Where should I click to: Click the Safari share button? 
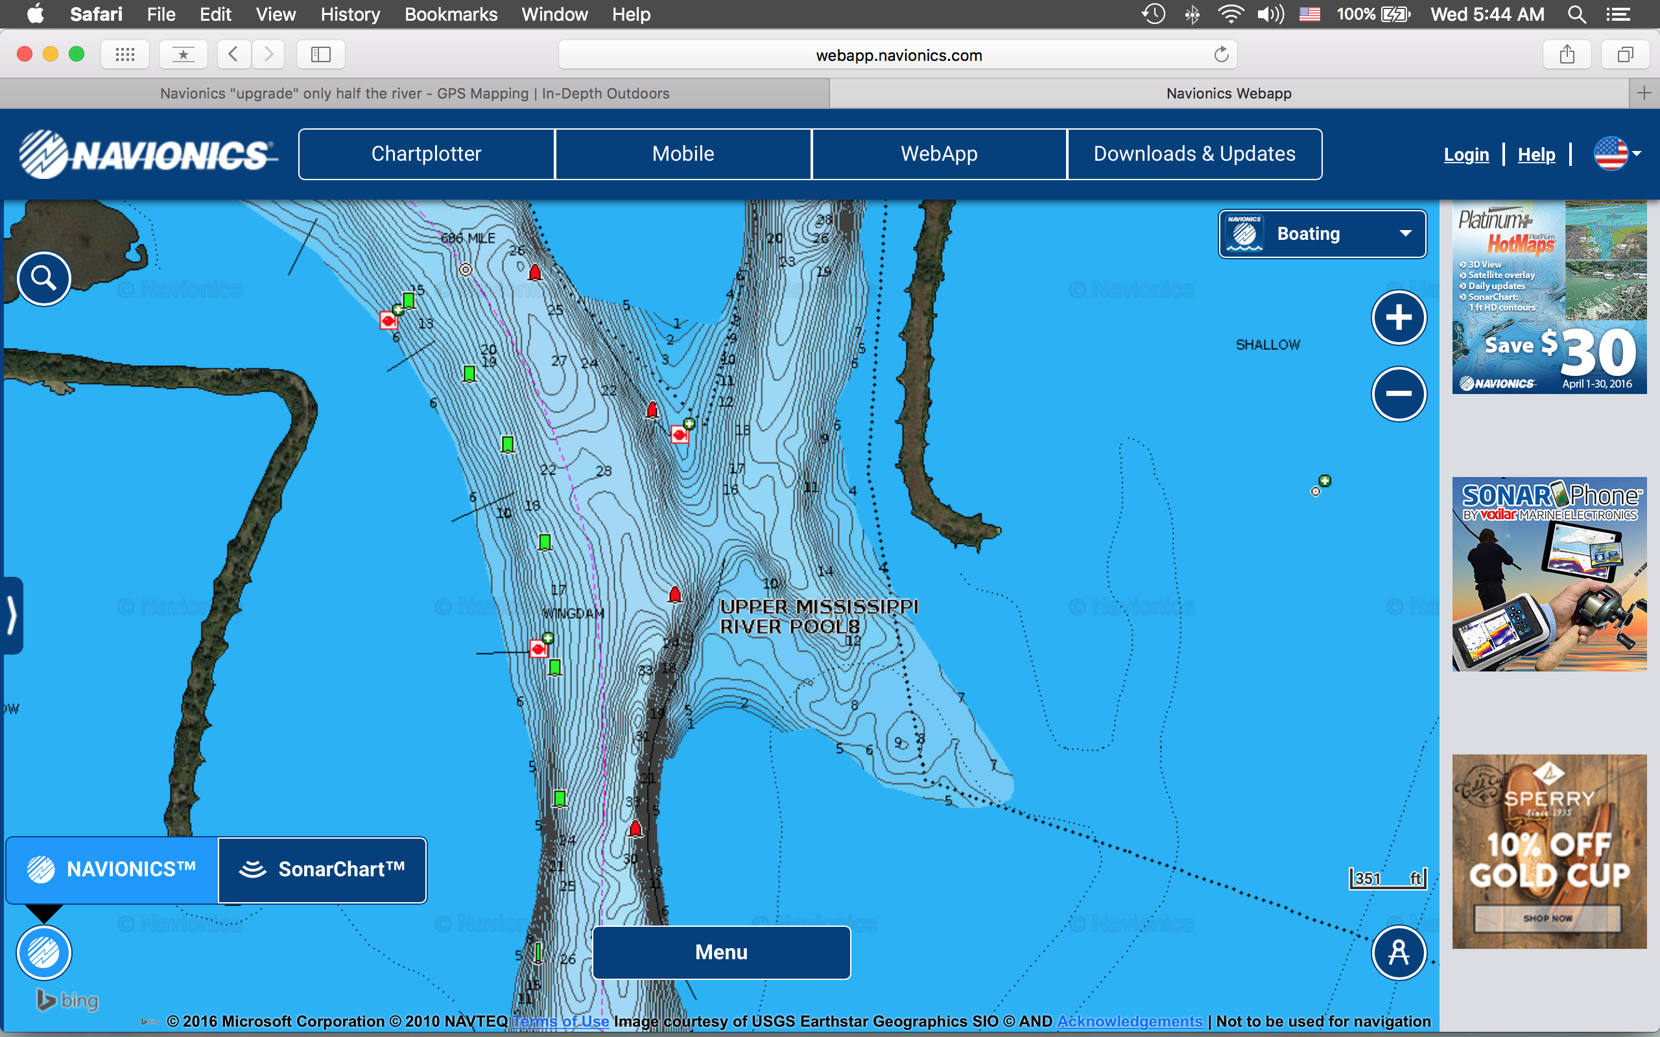(x=1567, y=54)
